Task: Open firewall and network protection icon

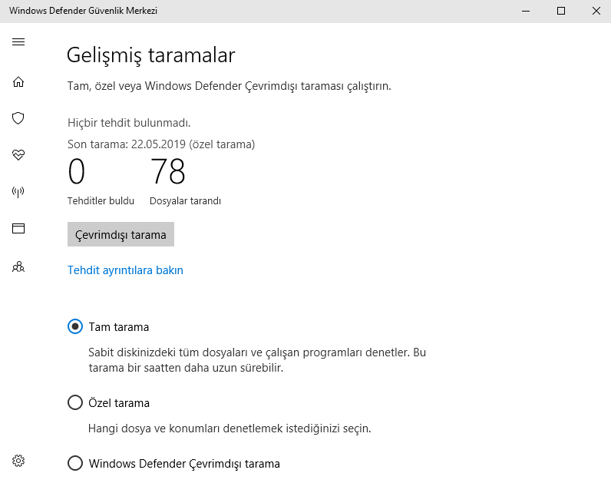Action: tap(18, 192)
